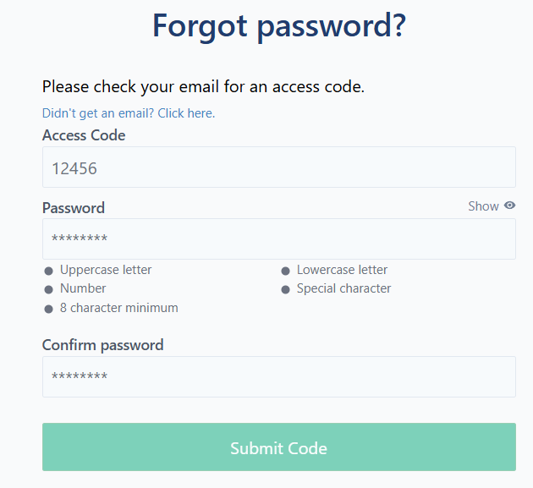
Task: Click the Lowercase letter bullet indicator
Action: tap(286, 271)
